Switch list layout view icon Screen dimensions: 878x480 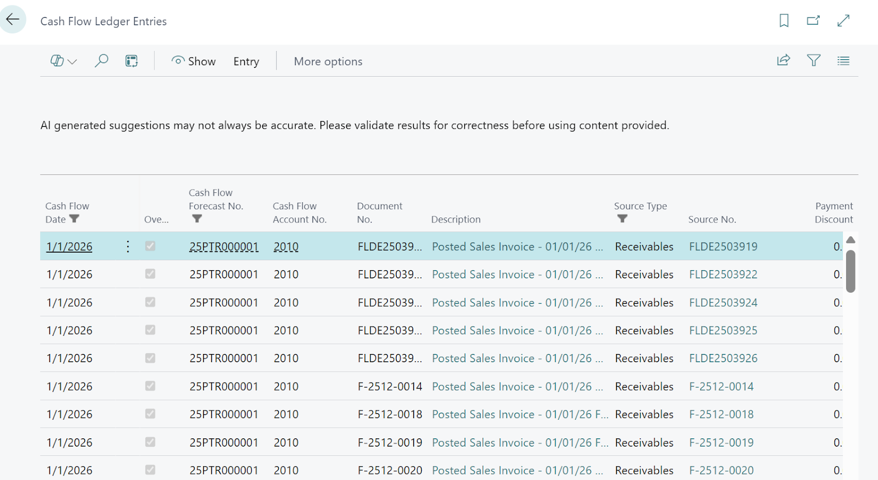point(843,61)
